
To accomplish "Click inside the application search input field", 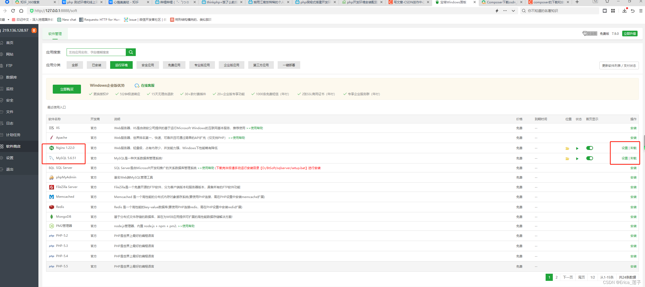I will (96, 52).
